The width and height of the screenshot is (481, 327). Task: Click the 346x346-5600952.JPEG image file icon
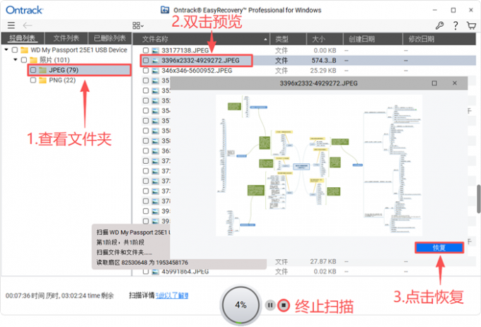tap(156, 71)
